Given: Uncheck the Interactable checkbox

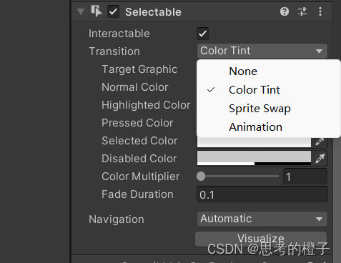Looking at the screenshot, I should pos(202,34).
